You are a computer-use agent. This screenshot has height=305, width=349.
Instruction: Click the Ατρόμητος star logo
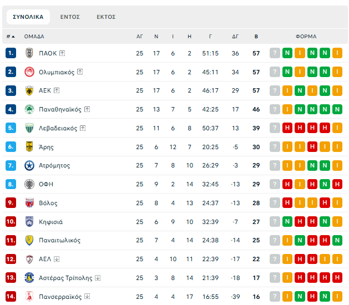(29, 165)
